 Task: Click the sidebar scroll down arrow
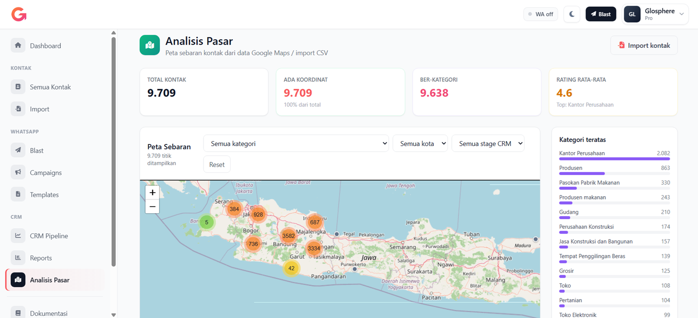[114, 315]
